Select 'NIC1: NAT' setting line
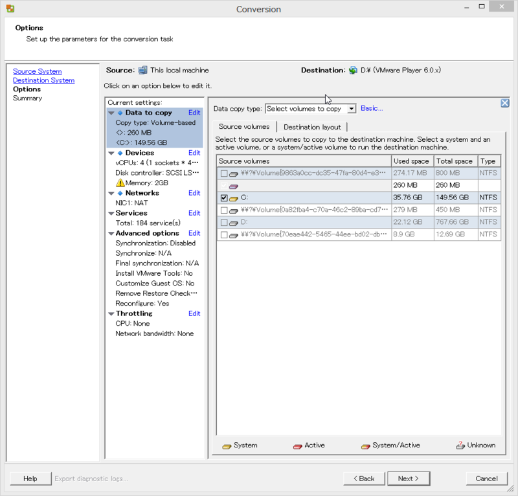The image size is (518, 496). 131,203
